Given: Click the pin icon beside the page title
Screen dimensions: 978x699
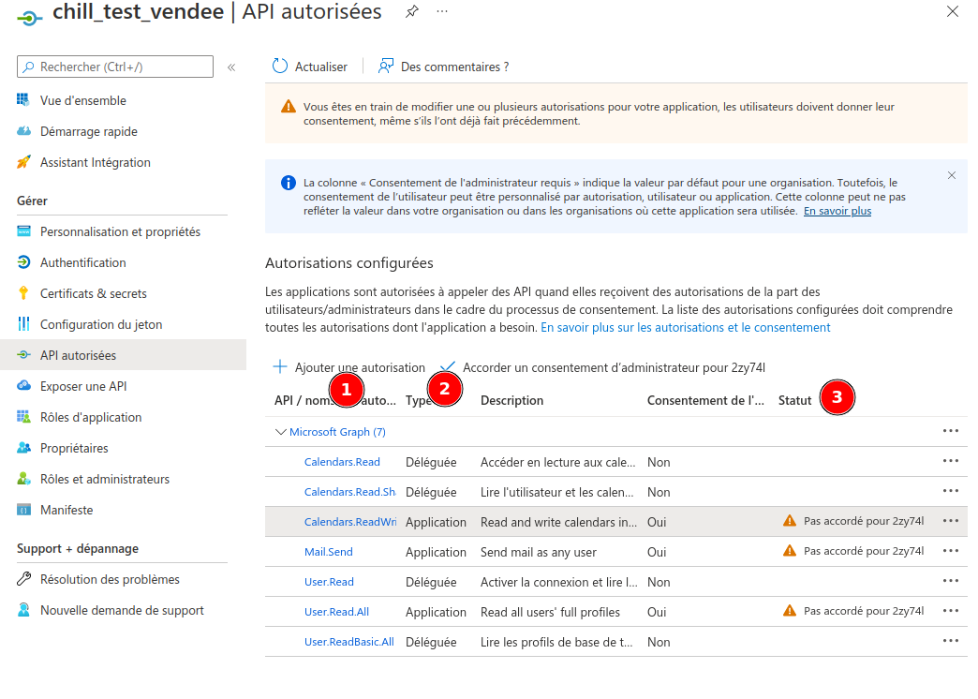Looking at the screenshot, I should pos(411,12).
